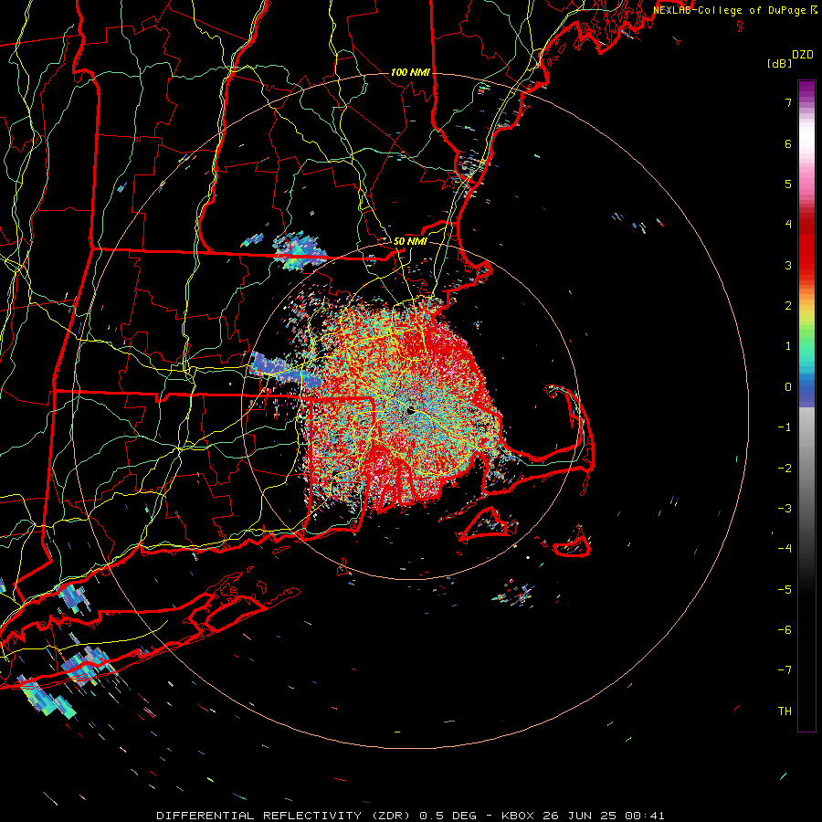The height and width of the screenshot is (822, 822).
Task: Click the 7 value on the dB scale
Action: [788, 102]
